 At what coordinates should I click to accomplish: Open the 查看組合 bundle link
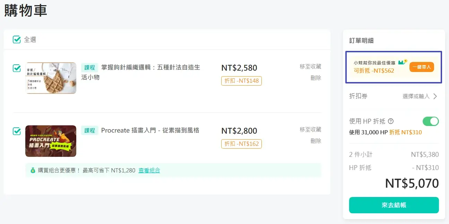(x=149, y=170)
